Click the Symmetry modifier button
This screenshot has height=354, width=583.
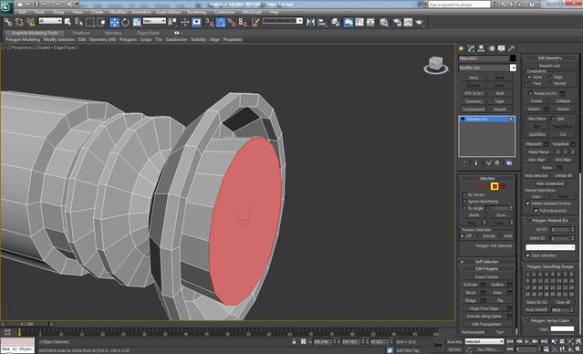pyautogui.click(x=474, y=101)
